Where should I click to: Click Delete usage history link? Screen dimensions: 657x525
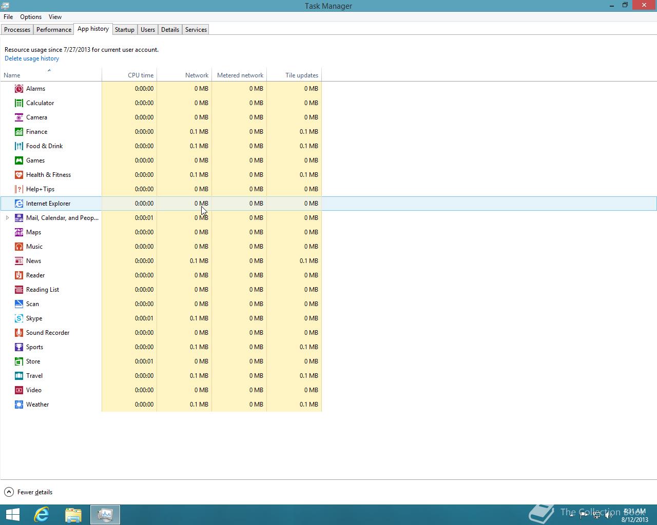pos(32,58)
